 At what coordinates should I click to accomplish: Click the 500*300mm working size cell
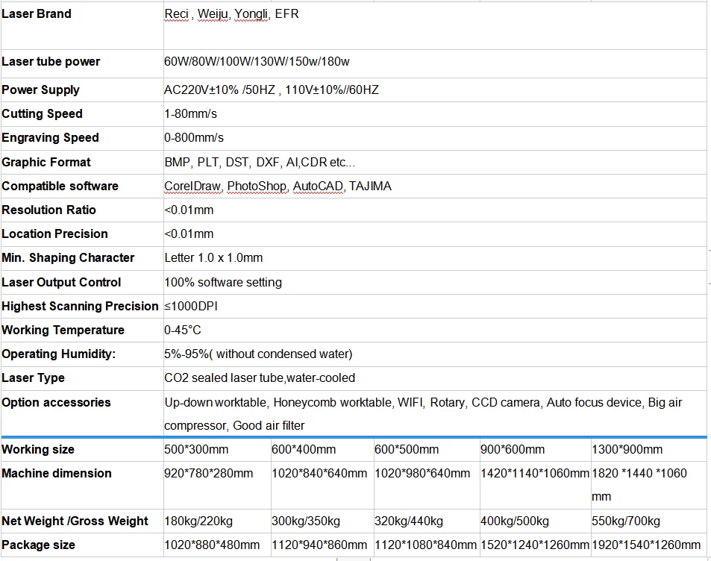click(x=196, y=450)
